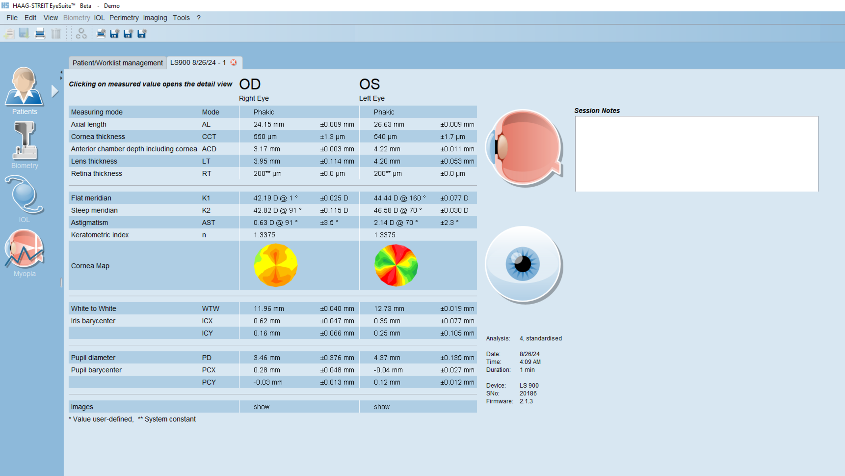Click the first save-with-settings icon
The width and height of the screenshot is (845, 476).
tap(114, 33)
